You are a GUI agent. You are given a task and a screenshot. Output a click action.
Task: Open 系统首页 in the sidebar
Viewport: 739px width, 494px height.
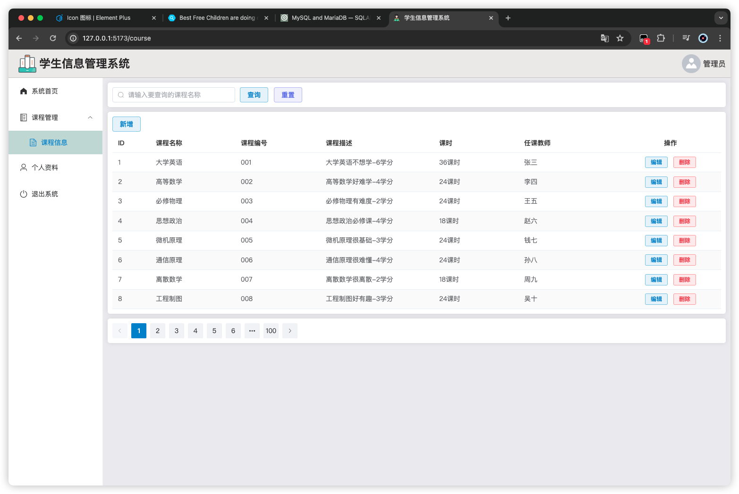pos(55,91)
